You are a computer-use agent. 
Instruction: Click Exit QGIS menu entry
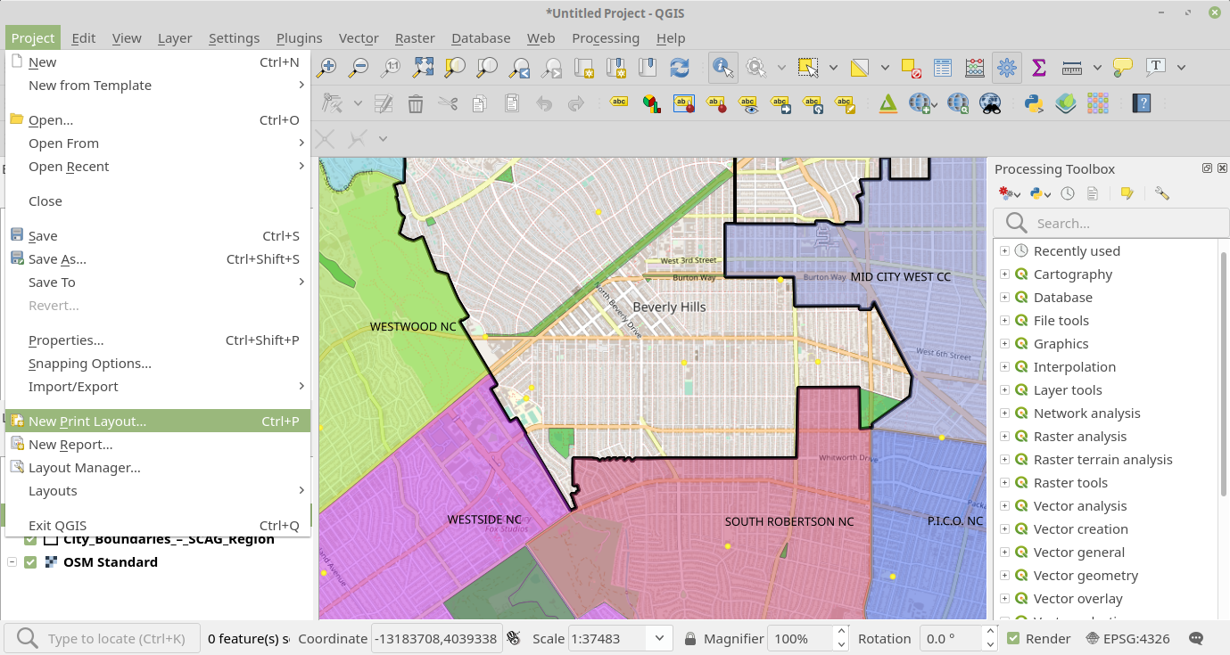(158, 526)
